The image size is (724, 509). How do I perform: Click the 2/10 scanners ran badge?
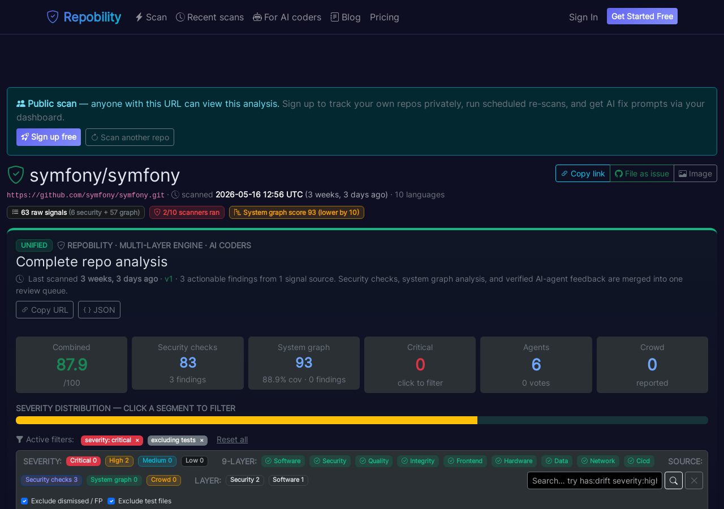[187, 212]
